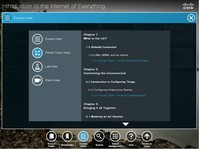Open Packet Tracer - Packet Switching Simulation link

pyautogui.click(x=120, y=61)
